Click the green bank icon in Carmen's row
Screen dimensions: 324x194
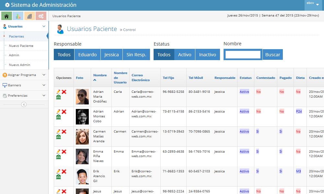pos(58,137)
